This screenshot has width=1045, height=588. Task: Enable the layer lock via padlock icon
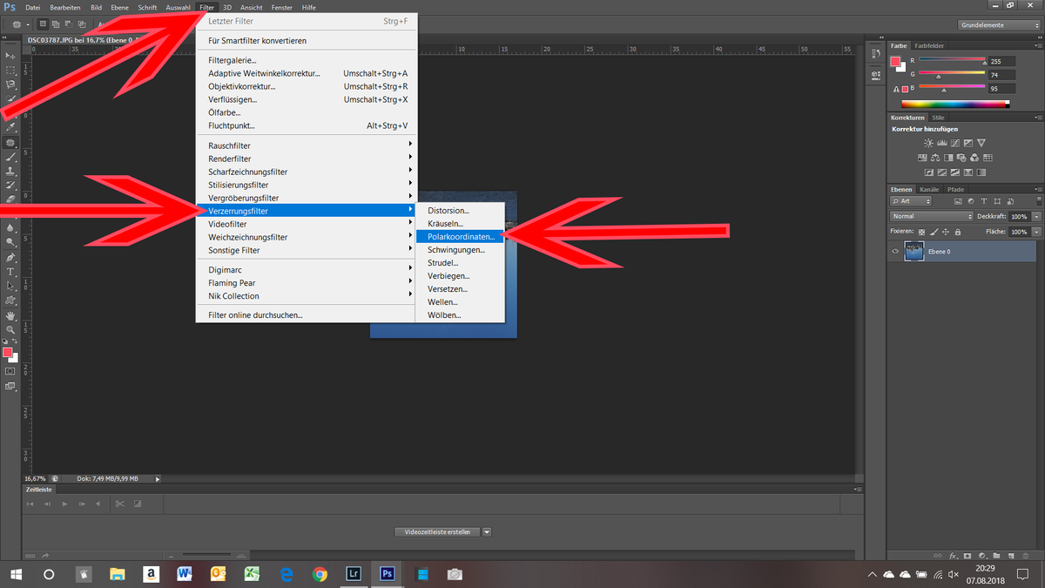pos(958,232)
